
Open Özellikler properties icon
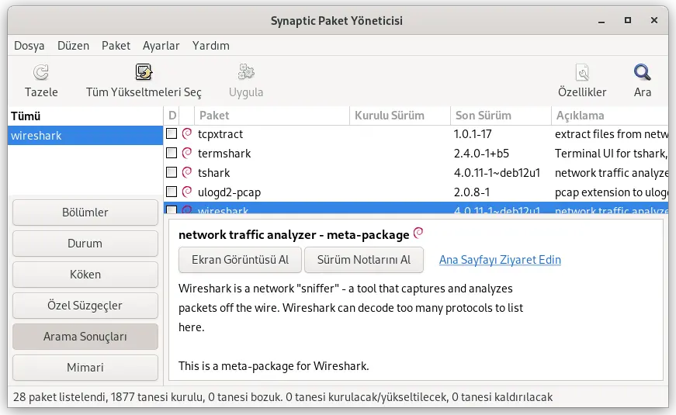coord(582,72)
